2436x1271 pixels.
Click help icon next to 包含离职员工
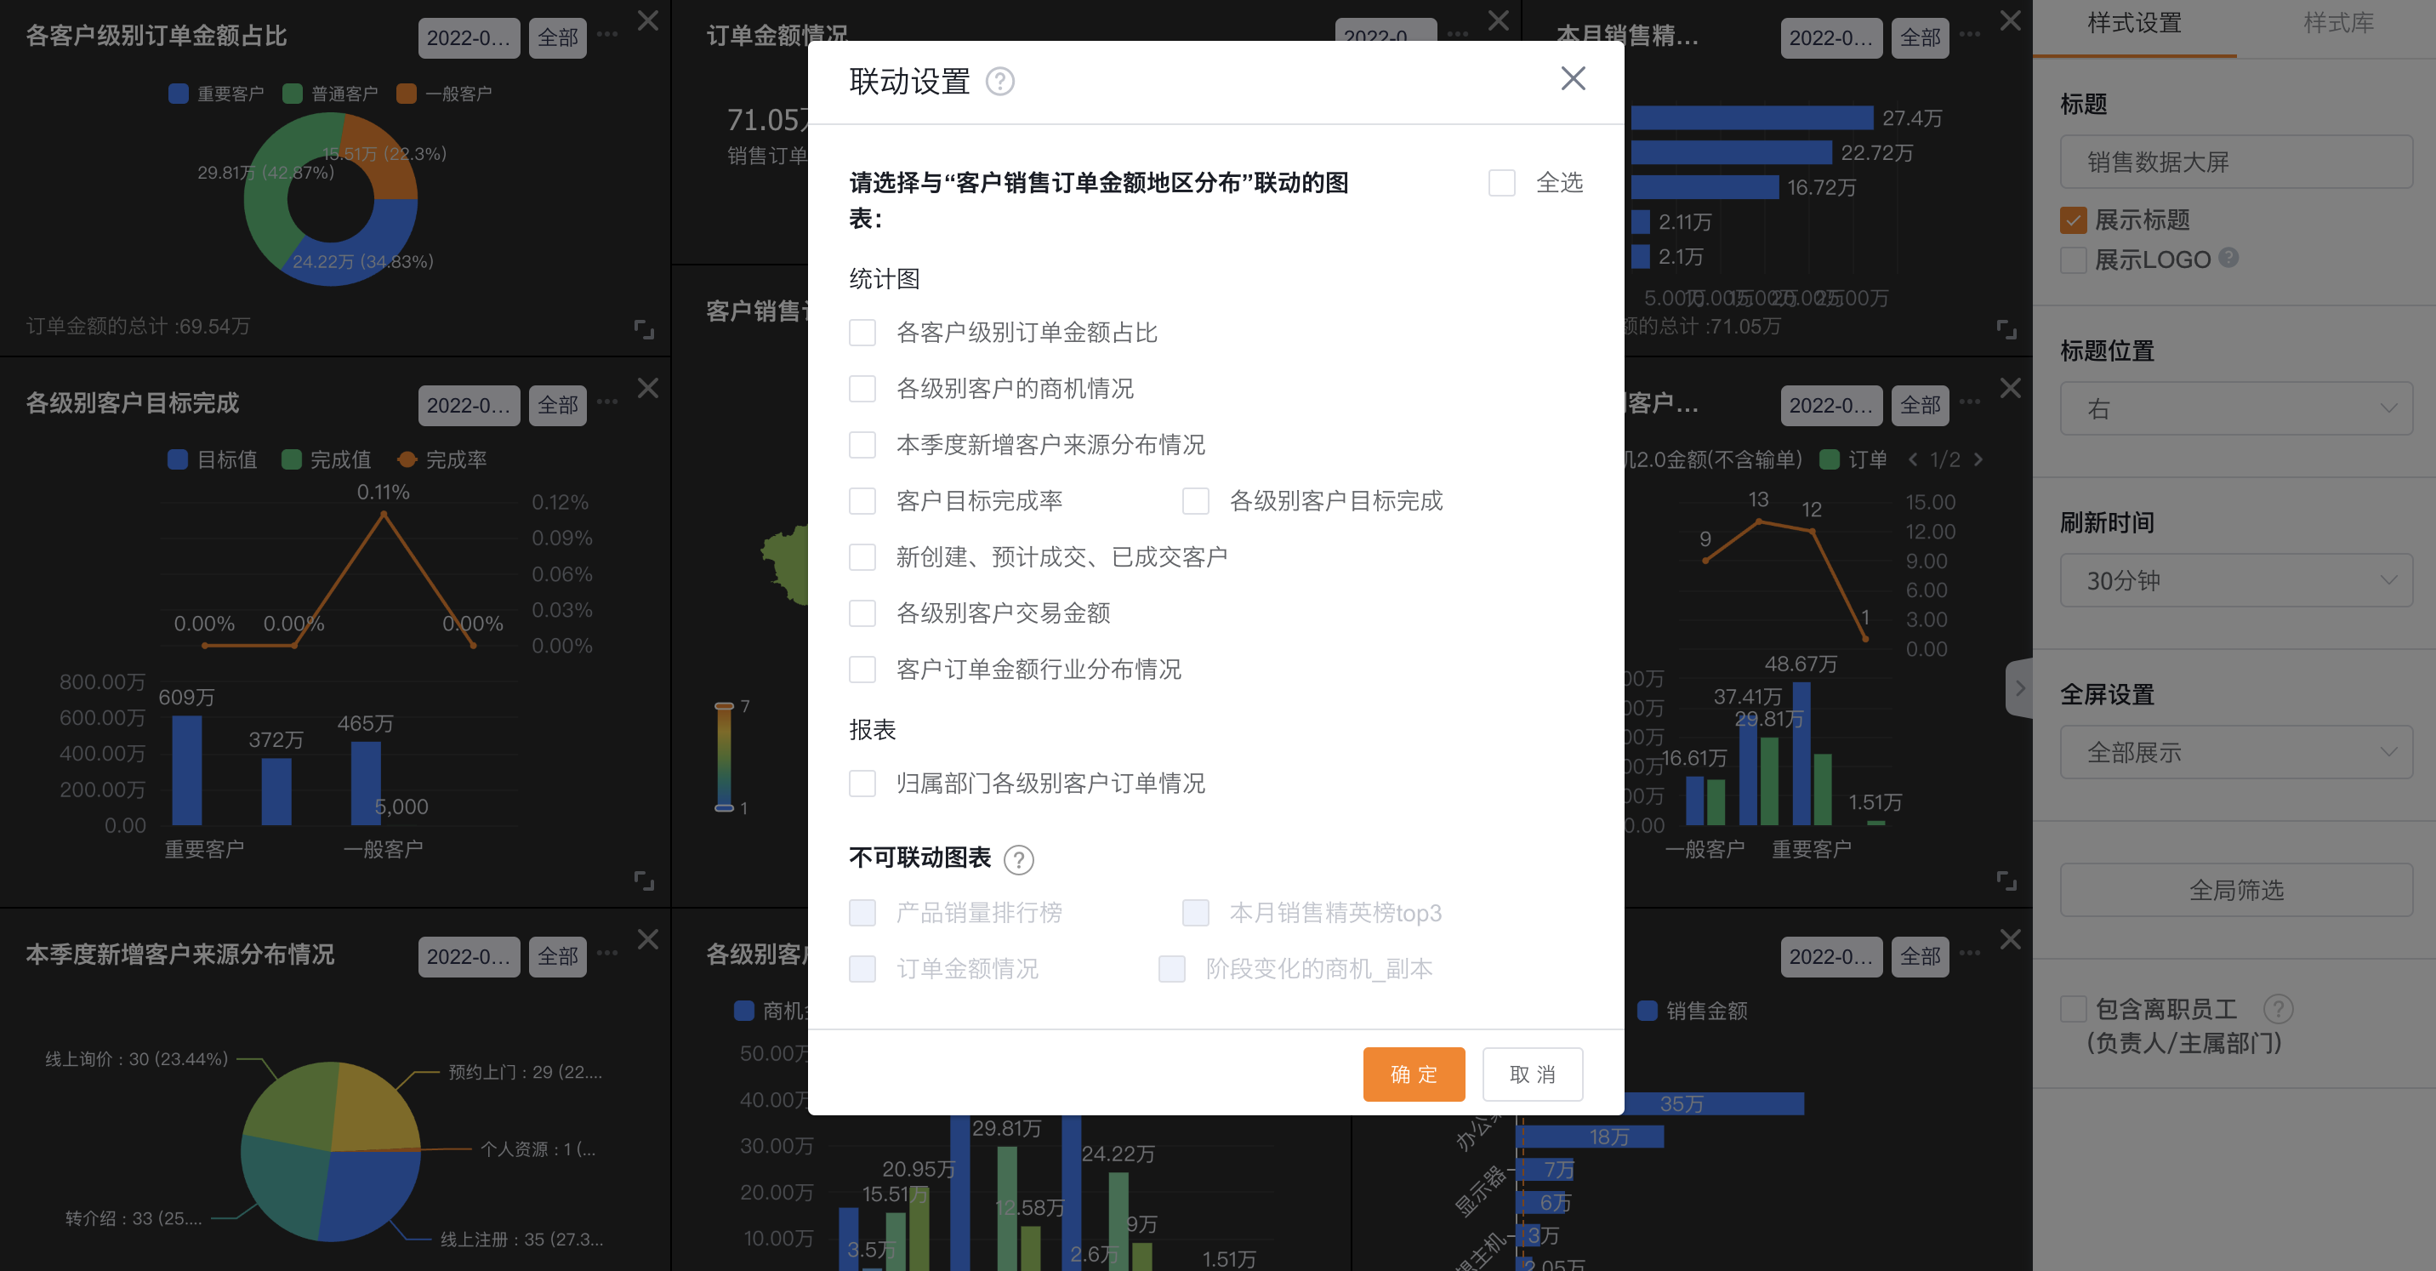pos(2278,1009)
